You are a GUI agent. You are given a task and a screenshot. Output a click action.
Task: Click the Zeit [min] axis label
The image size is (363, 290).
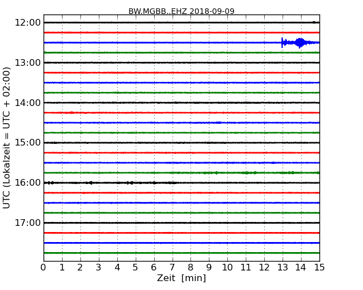(181, 278)
